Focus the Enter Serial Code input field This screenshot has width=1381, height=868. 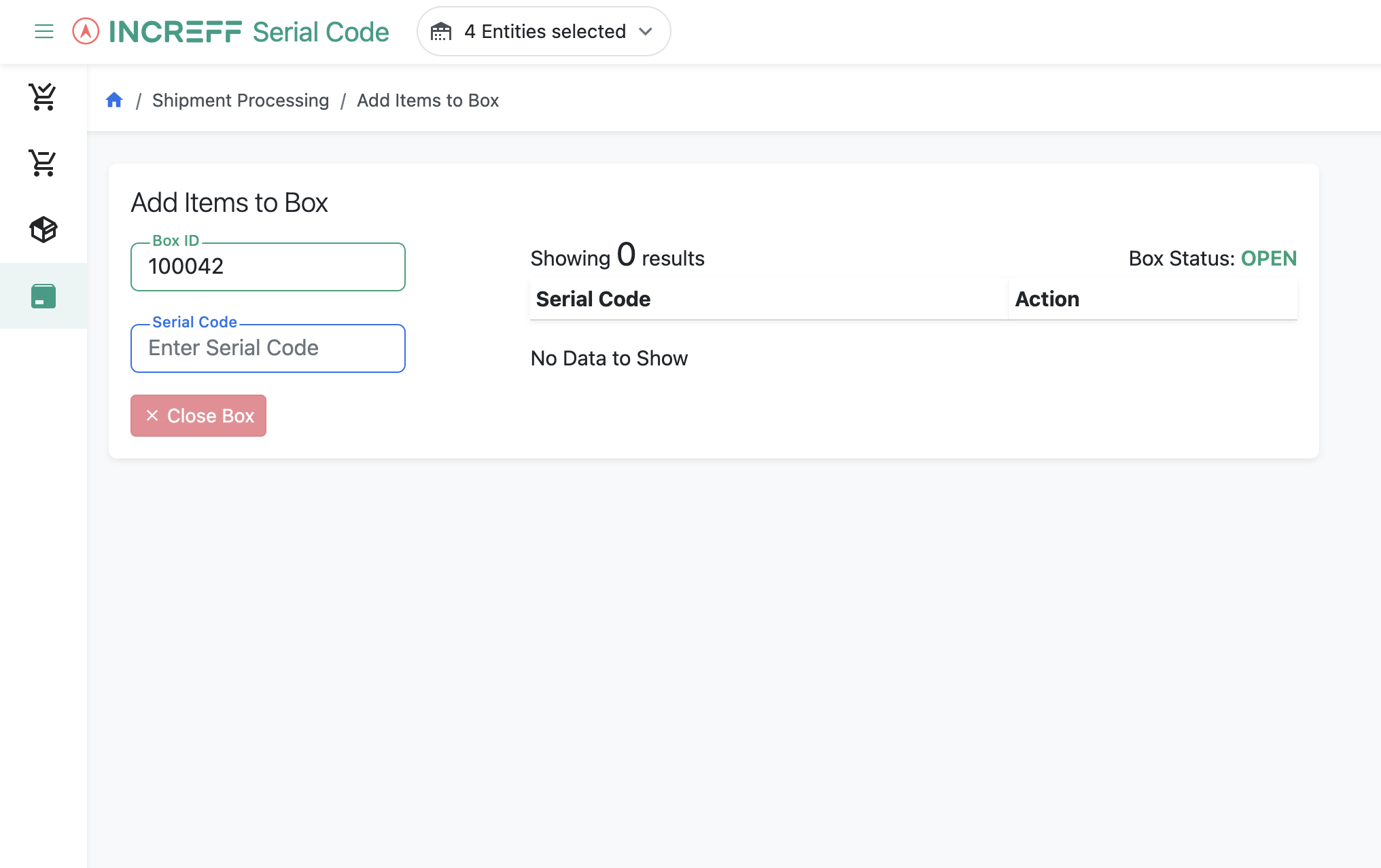coord(268,348)
